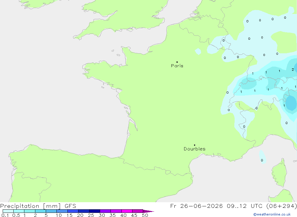This screenshot has height=217, width=297.
Task: Click the '2' precipitation value on the map
Action: pyautogui.click(x=293, y=70)
